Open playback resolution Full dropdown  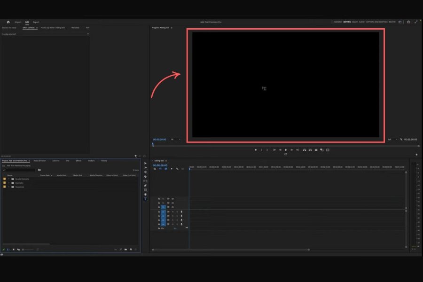pyautogui.click(x=392, y=140)
